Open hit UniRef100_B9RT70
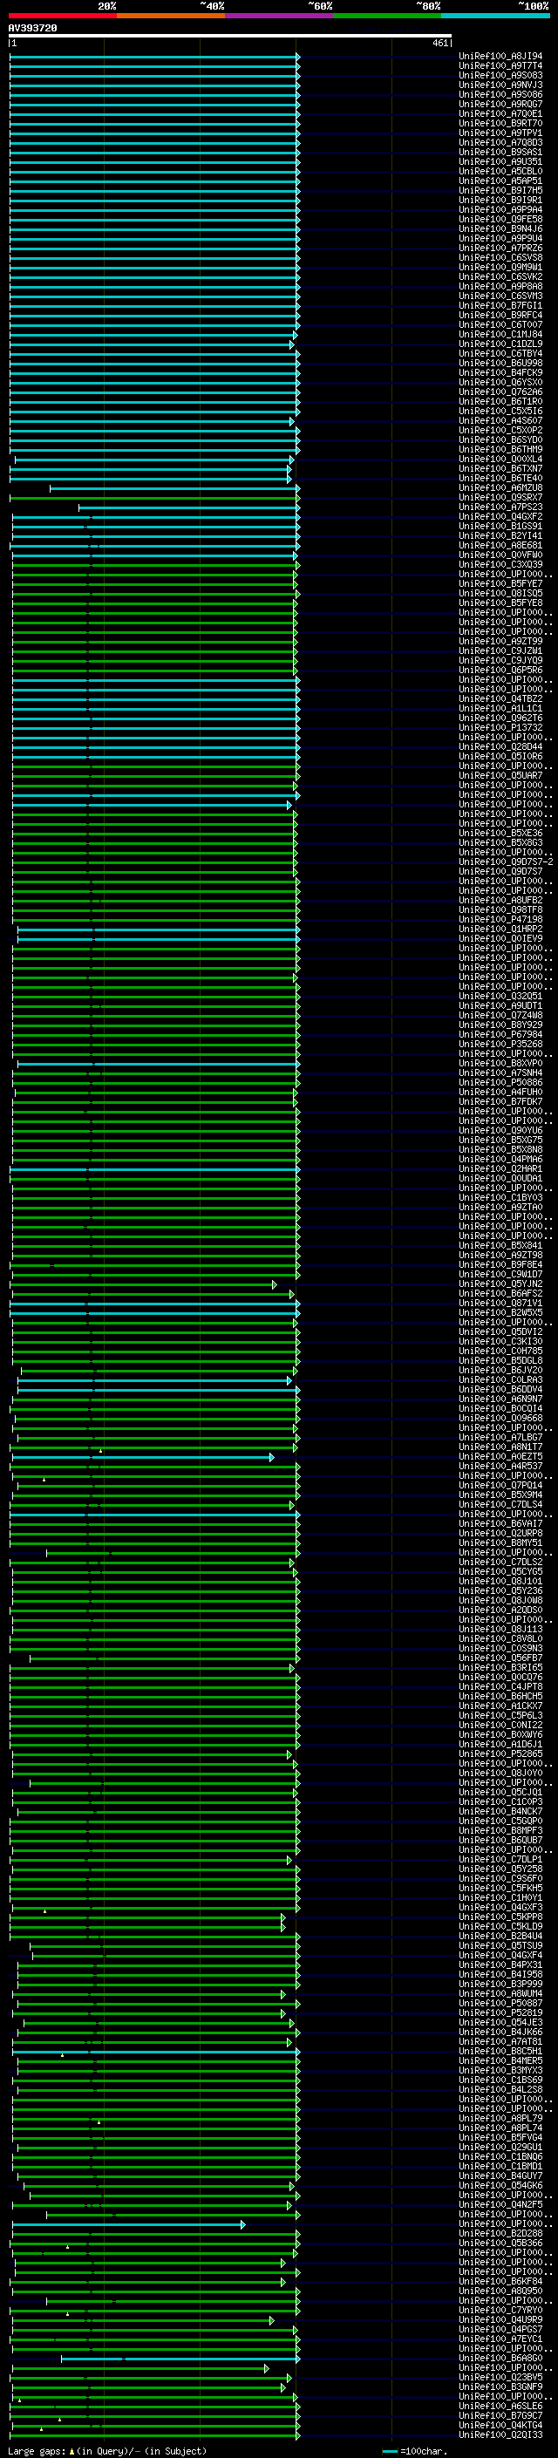 (500, 123)
